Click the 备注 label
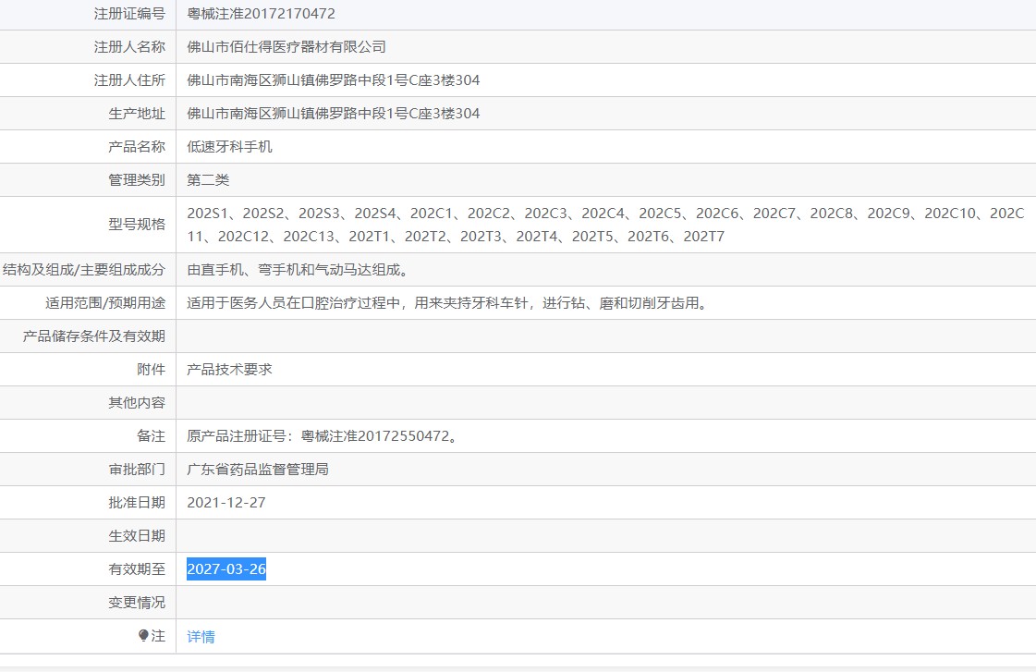1036x672 pixels. (152, 436)
